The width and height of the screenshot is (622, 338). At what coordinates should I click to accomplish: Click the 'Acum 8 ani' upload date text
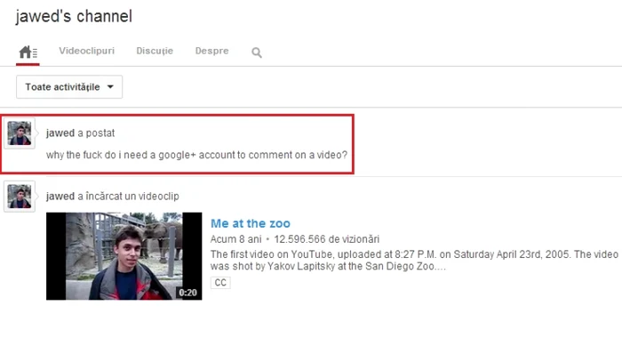coord(235,239)
